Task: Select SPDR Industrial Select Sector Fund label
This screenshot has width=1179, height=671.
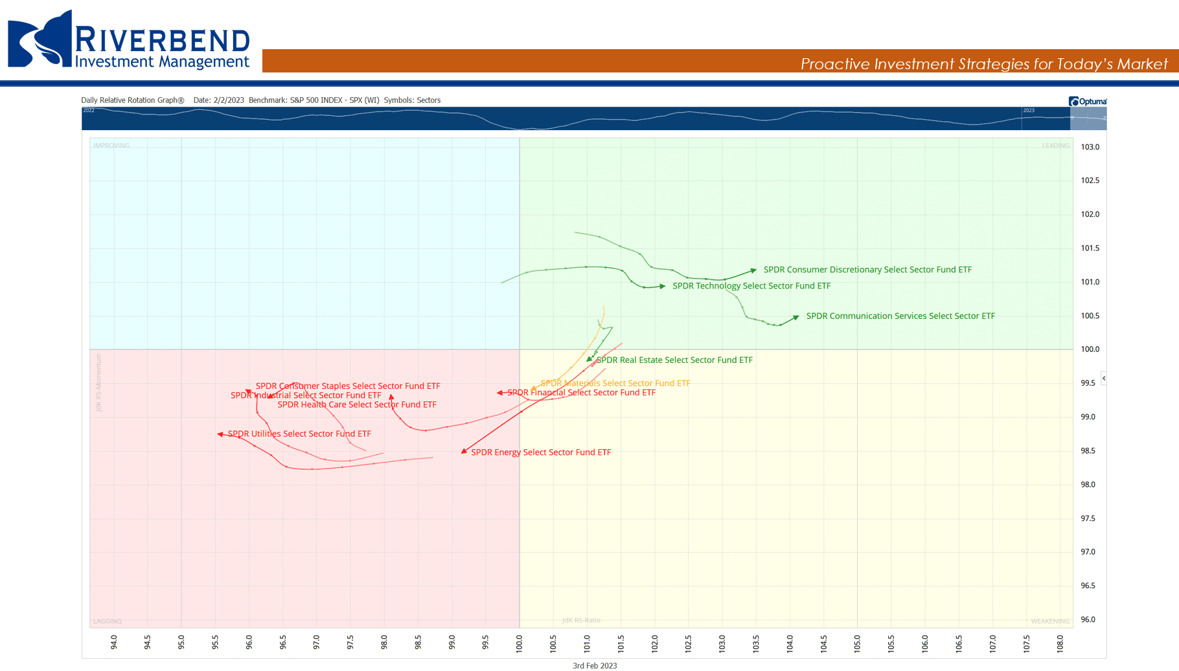Action: (306, 395)
